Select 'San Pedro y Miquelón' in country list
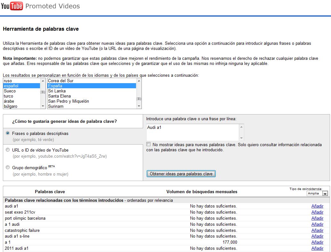 click(92, 101)
